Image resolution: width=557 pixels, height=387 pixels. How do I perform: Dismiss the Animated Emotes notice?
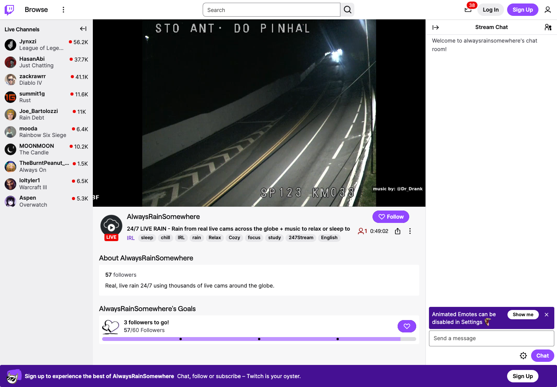(x=547, y=315)
